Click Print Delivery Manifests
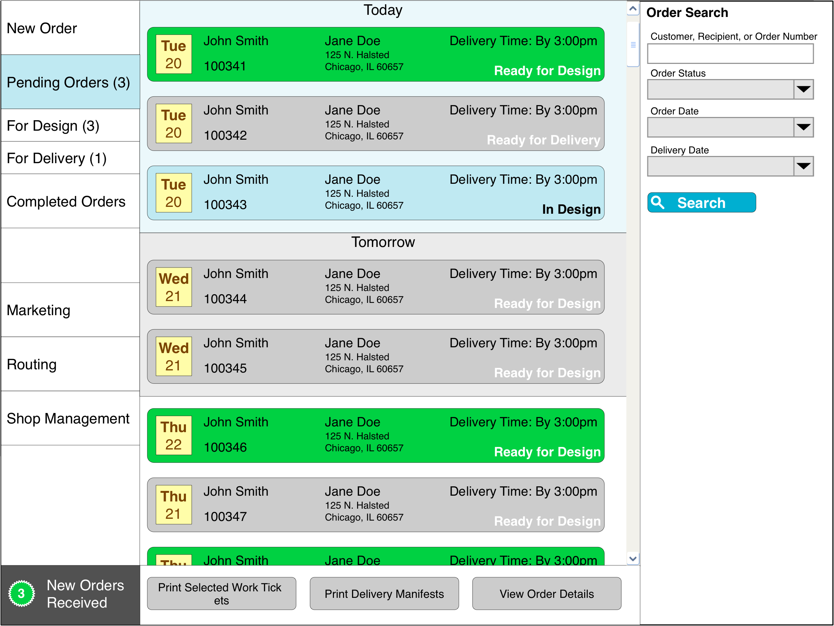The width and height of the screenshot is (834, 626). (x=384, y=594)
